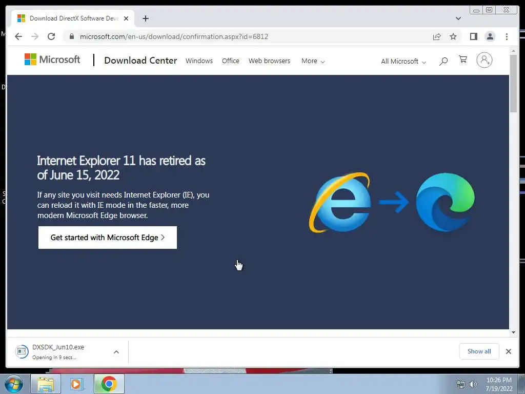Click the Microsoft Edge logo image
Screen dimensions: 525x394
point(445,202)
